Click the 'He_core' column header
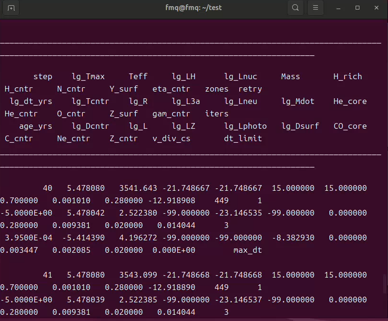Image resolution: width=388 pixels, height=321 pixels. coord(350,101)
